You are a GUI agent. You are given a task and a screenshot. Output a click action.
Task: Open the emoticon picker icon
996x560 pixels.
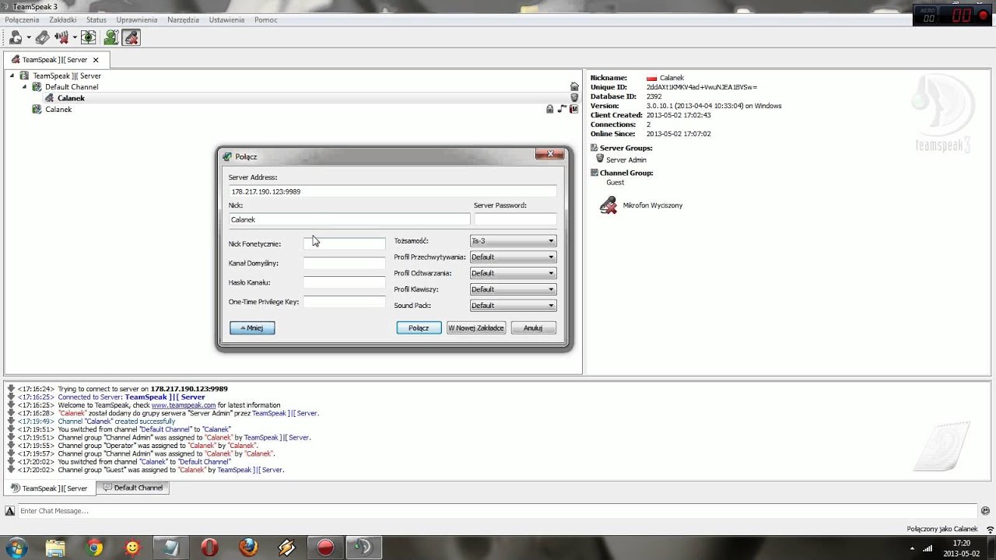coord(985,511)
